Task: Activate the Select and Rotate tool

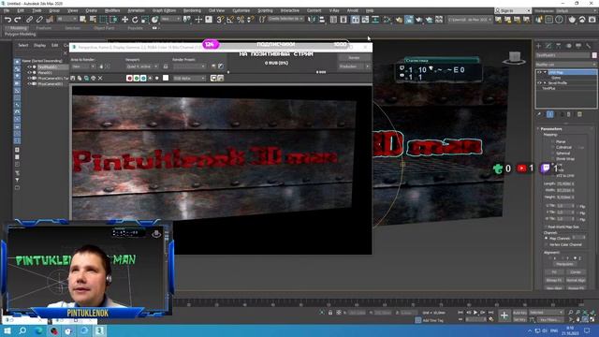Action: point(135,20)
